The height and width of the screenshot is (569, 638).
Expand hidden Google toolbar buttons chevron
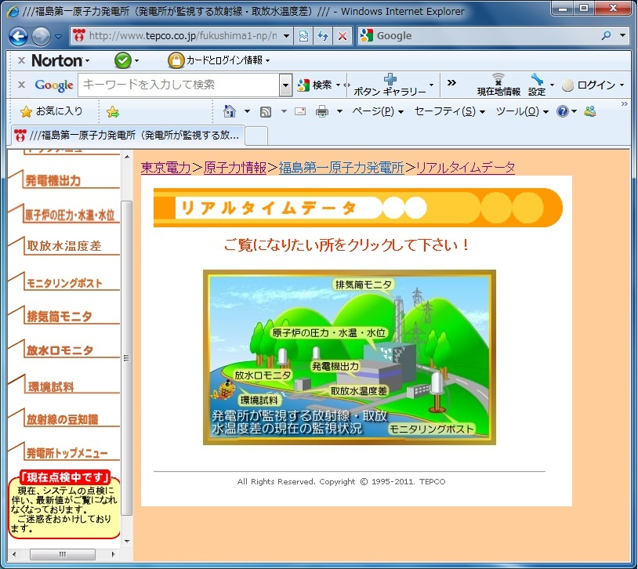(x=451, y=83)
